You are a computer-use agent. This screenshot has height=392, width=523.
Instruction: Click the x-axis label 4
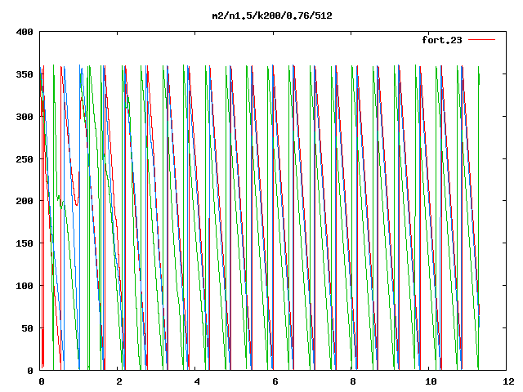click(197, 381)
